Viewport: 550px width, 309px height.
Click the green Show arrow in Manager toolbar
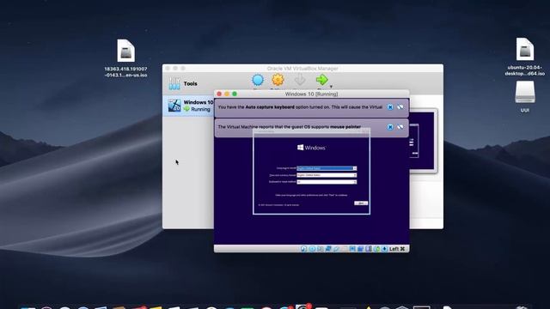coord(321,80)
